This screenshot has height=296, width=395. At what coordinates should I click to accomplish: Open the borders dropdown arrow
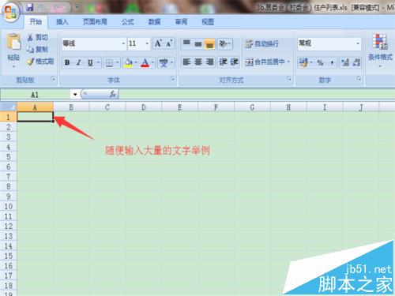point(117,62)
